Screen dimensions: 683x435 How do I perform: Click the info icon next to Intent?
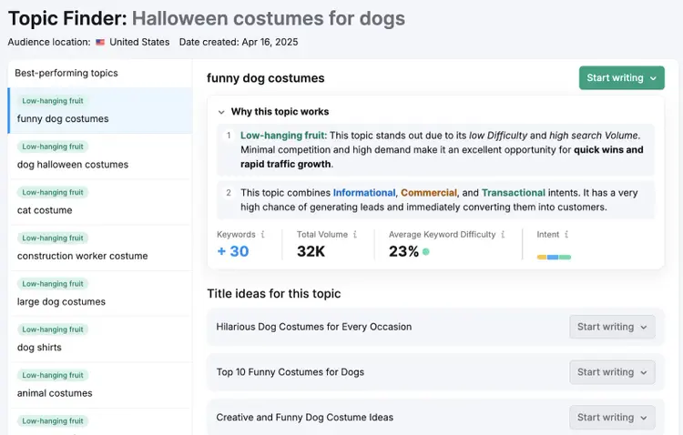(566, 234)
